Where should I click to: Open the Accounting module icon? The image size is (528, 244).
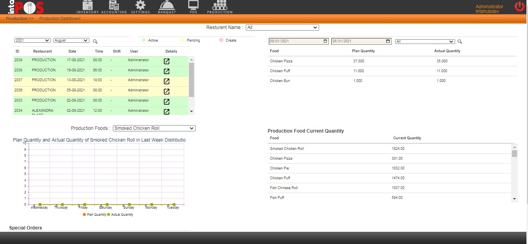(114, 7)
